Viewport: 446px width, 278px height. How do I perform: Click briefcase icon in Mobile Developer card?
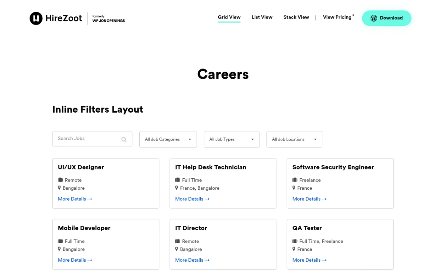click(60, 241)
